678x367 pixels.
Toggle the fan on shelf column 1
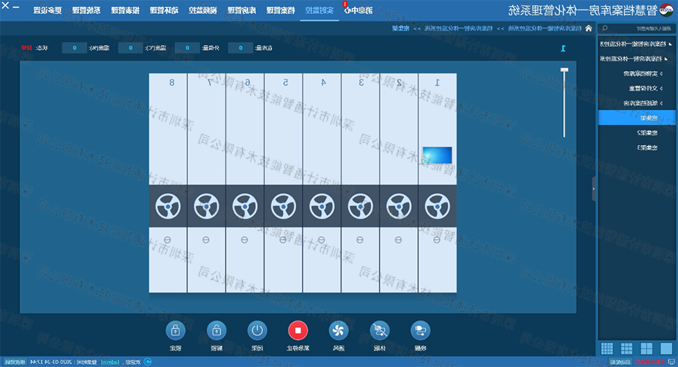click(437, 205)
